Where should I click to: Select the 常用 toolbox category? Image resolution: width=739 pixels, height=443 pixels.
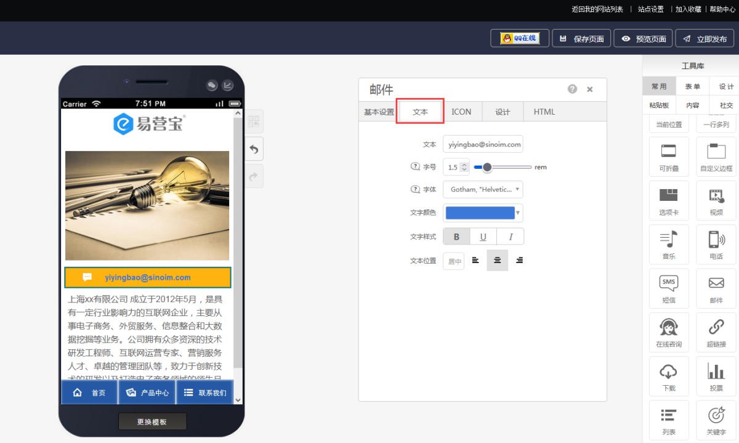point(659,86)
